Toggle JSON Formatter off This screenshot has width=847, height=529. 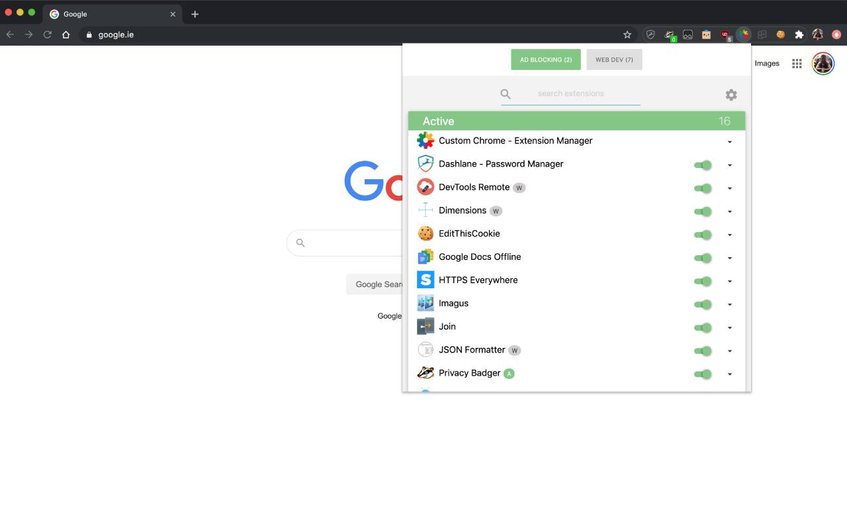point(703,351)
